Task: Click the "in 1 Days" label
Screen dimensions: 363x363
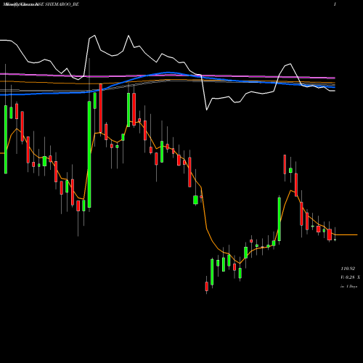Action: [x=348, y=286]
